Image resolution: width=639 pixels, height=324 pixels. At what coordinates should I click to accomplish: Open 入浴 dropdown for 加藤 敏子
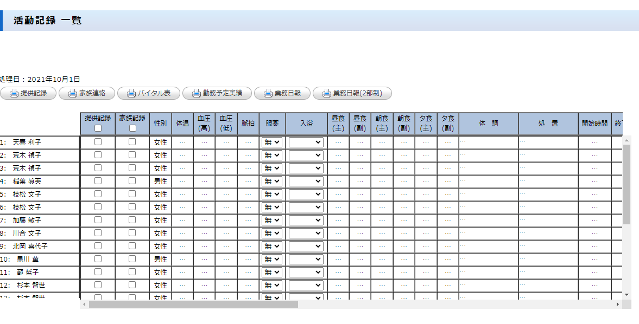point(306,220)
